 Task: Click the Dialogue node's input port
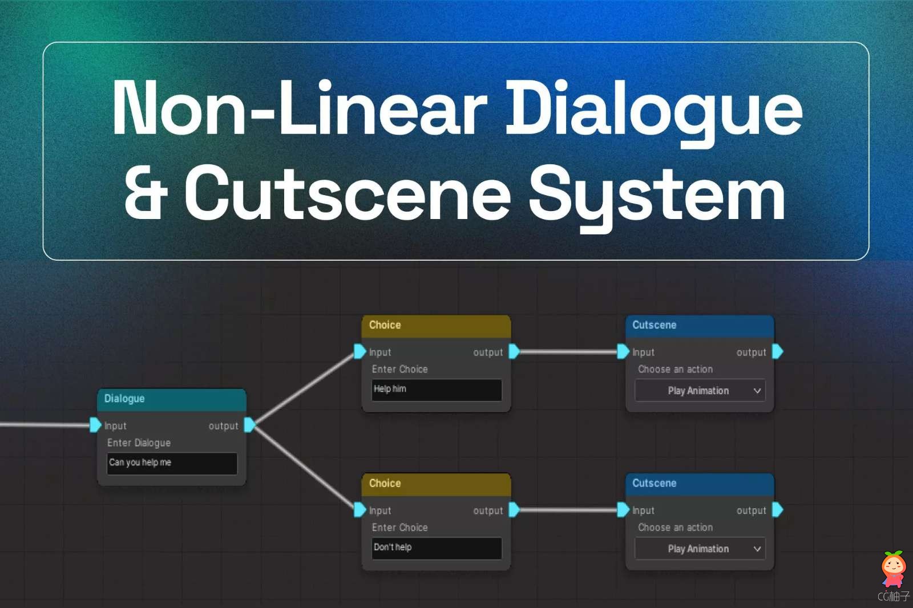coord(95,425)
